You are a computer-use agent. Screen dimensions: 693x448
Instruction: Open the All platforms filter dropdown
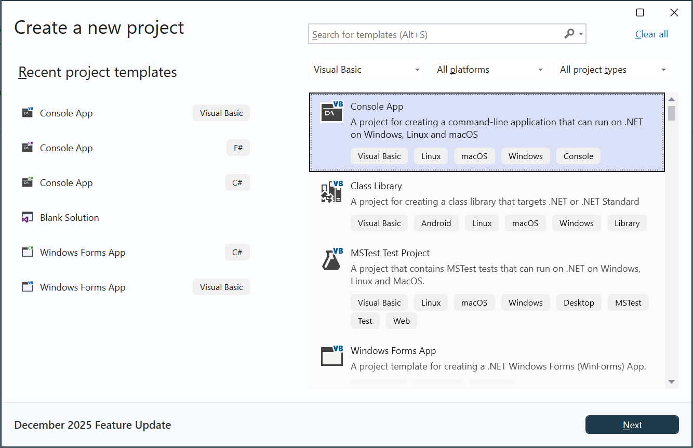click(490, 70)
